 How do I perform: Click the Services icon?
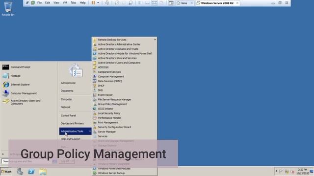click(95, 136)
